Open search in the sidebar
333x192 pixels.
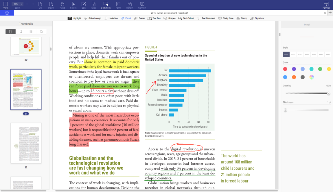41,32
